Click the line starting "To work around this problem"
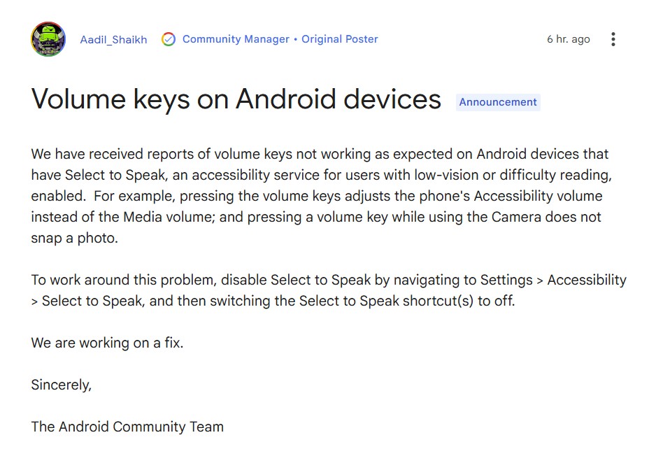Screen dimensions: 656x463 coord(329,280)
